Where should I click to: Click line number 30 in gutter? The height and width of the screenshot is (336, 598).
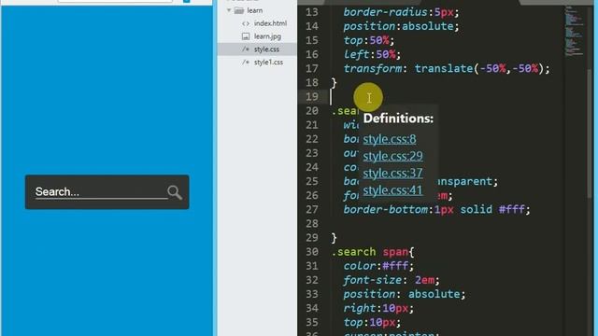311,252
